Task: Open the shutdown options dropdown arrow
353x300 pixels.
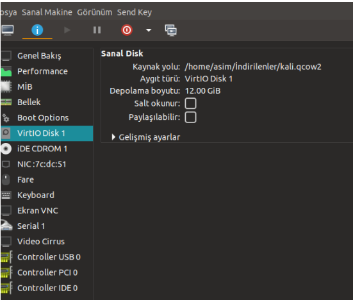Action: [x=149, y=30]
